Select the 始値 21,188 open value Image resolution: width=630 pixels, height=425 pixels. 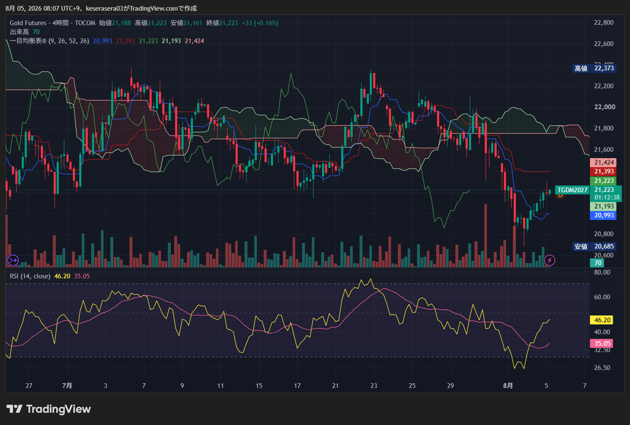point(115,23)
